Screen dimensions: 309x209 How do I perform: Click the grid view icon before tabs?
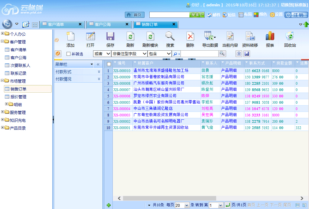(35, 25)
